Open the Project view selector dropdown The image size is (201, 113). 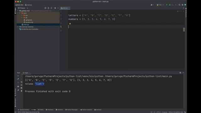[x=23, y=8]
